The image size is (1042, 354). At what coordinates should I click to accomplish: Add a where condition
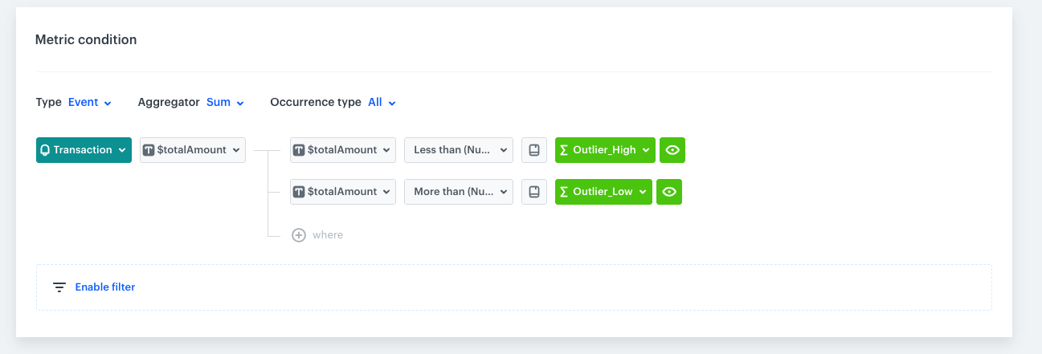(x=327, y=235)
